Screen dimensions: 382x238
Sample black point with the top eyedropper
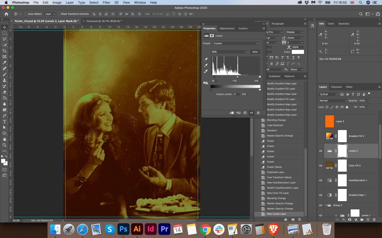[x=206, y=59]
